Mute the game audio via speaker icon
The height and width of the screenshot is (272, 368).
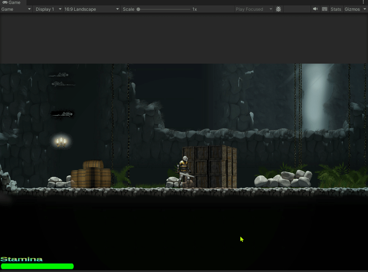[x=315, y=9]
